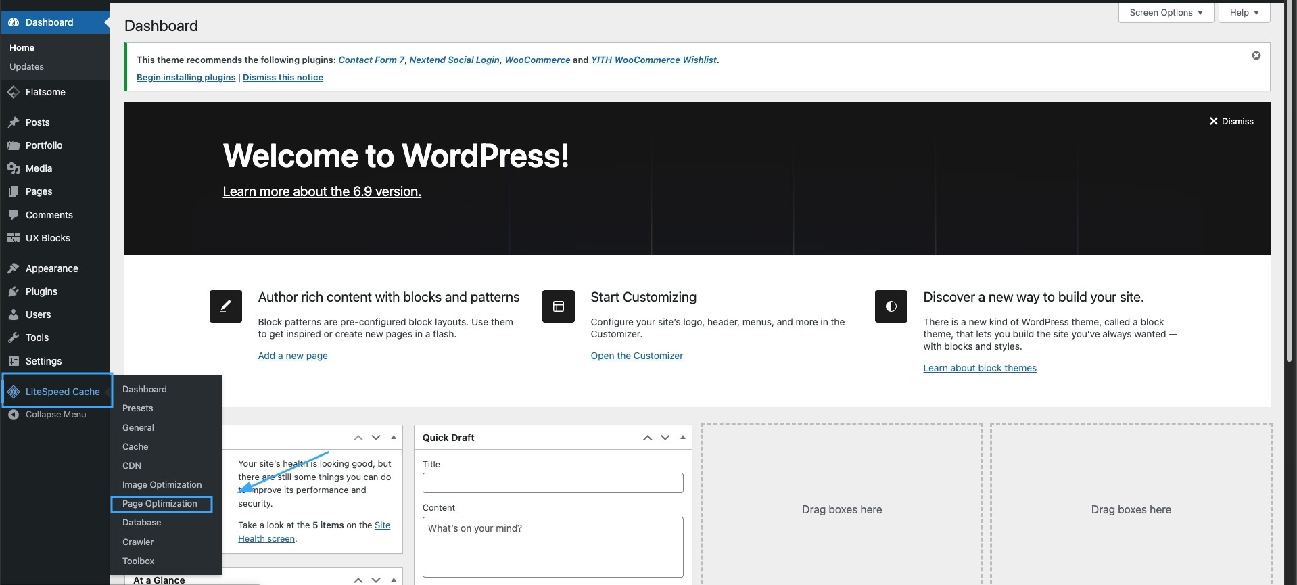
Task: Open the Help dropdown panel
Action: pyautogui.click(x=1244, y=13)
